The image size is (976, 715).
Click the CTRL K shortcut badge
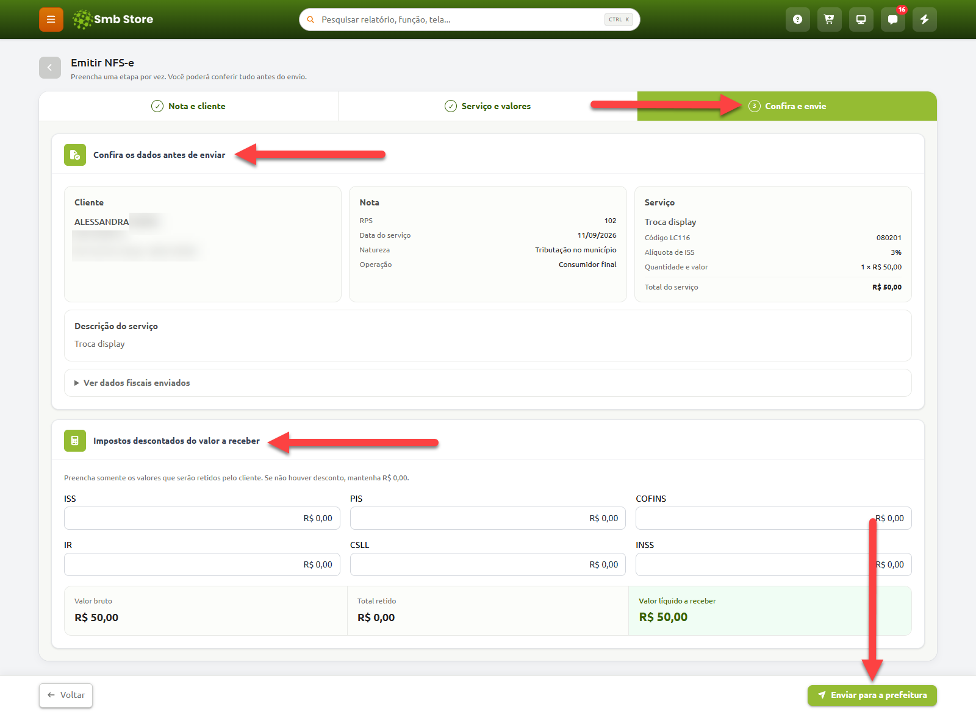click(619, 20)
